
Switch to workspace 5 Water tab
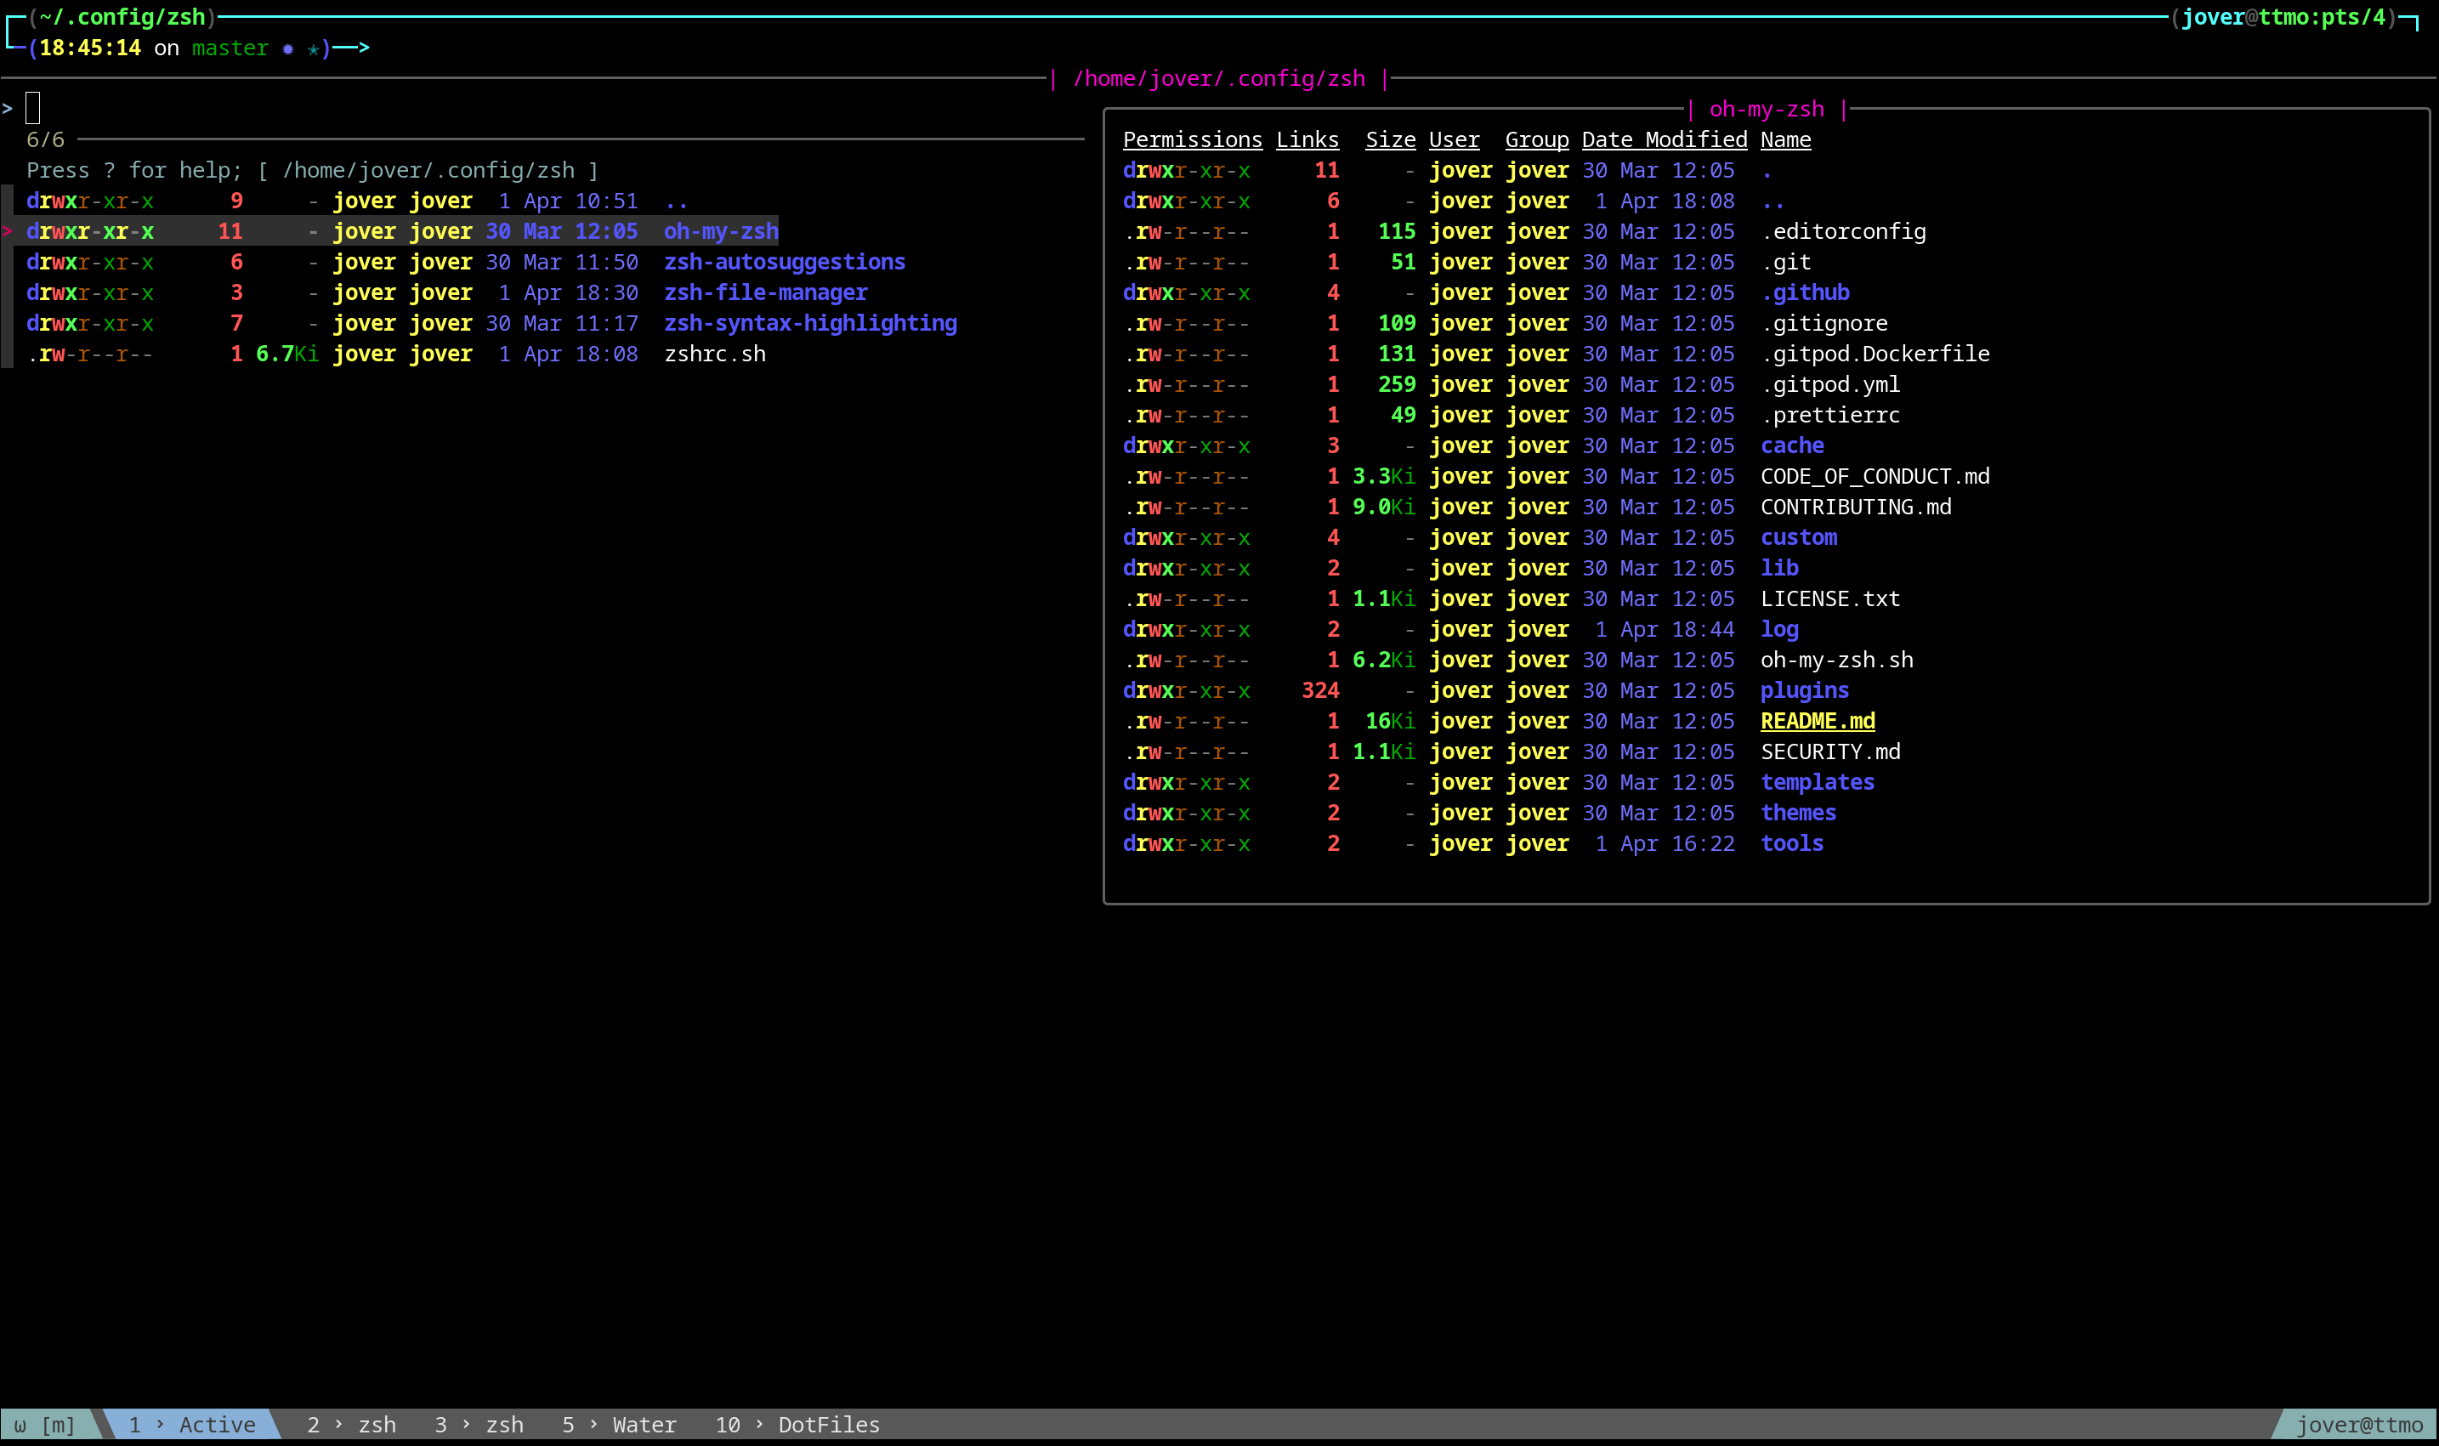619,1425
